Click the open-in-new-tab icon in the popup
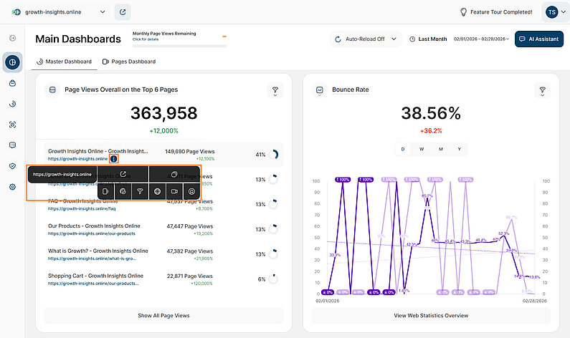The image size is (570, 338). click(123, 174)
